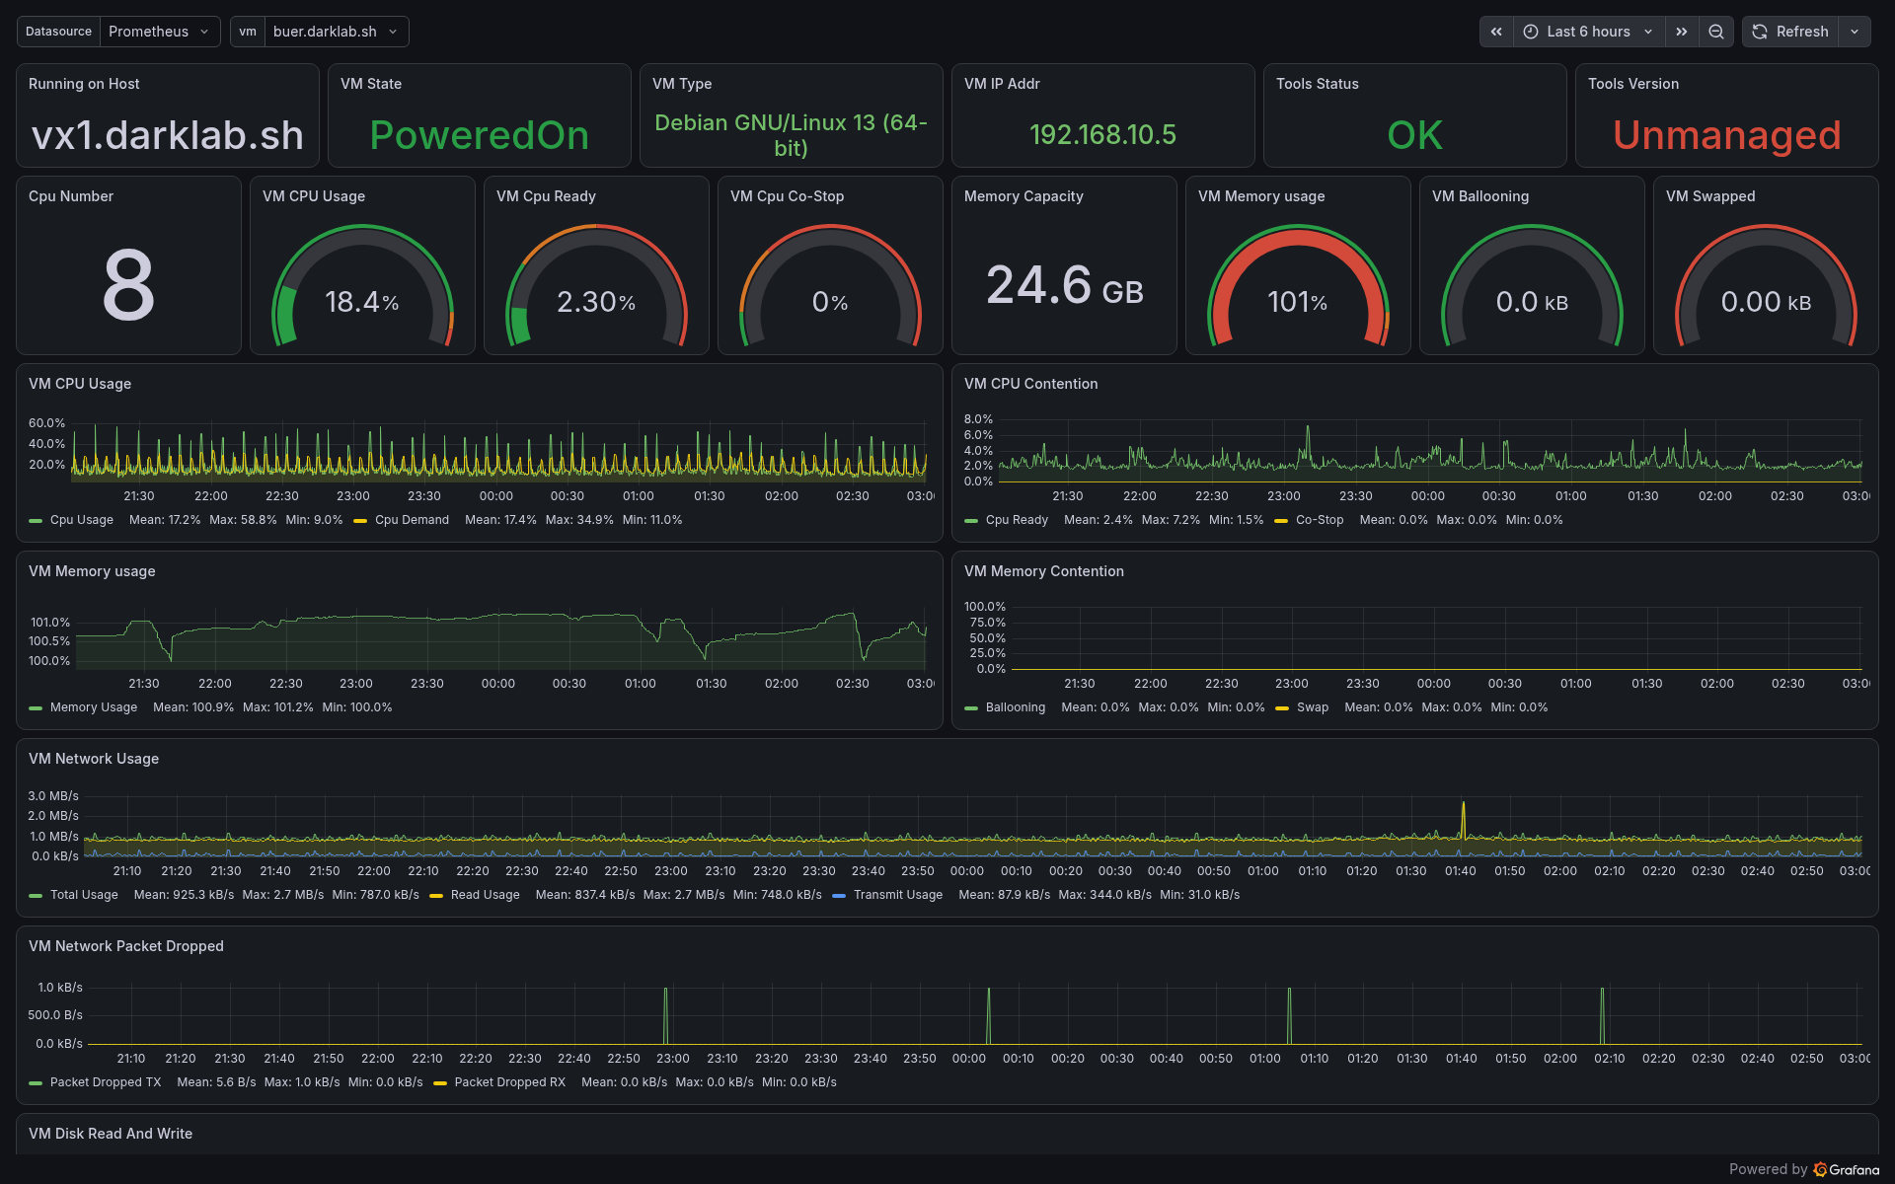Shift time range backward with double-left arrows
This screenshot has width=1895, height=1184.
point(1496,32)
